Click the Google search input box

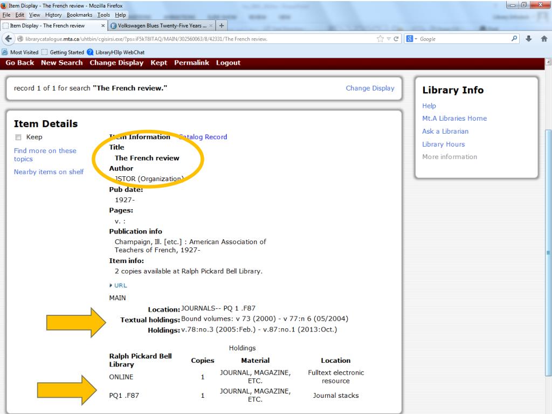(x=464, y=39)
